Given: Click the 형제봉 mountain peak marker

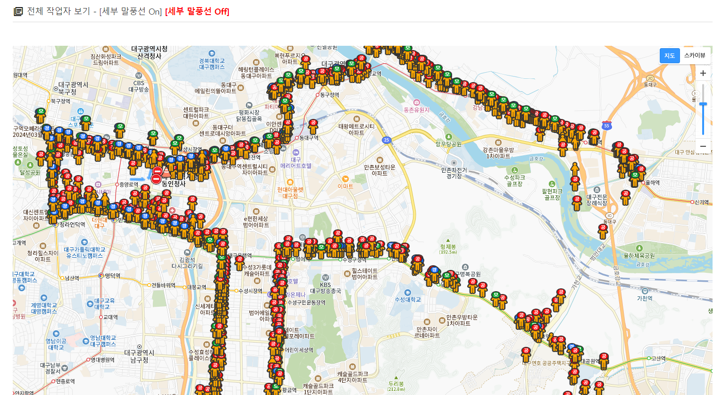Looking at the screenshot, I should [x=448, y=241].
